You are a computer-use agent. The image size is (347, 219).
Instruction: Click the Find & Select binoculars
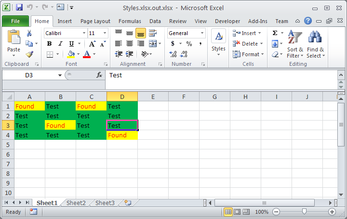click(315, 44)
